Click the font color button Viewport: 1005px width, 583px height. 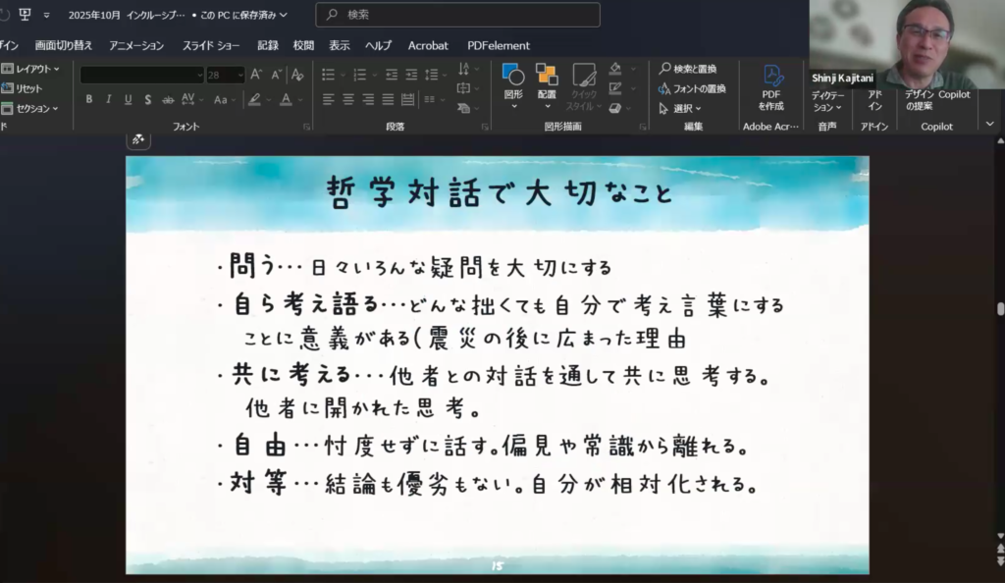click(x=287, y=99)
